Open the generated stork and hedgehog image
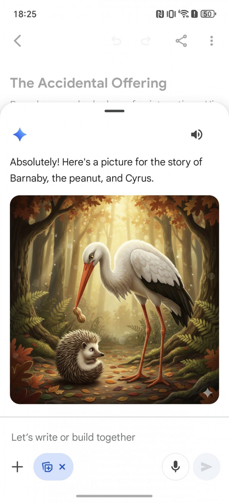229x503 pixels. tap(114, 299)
